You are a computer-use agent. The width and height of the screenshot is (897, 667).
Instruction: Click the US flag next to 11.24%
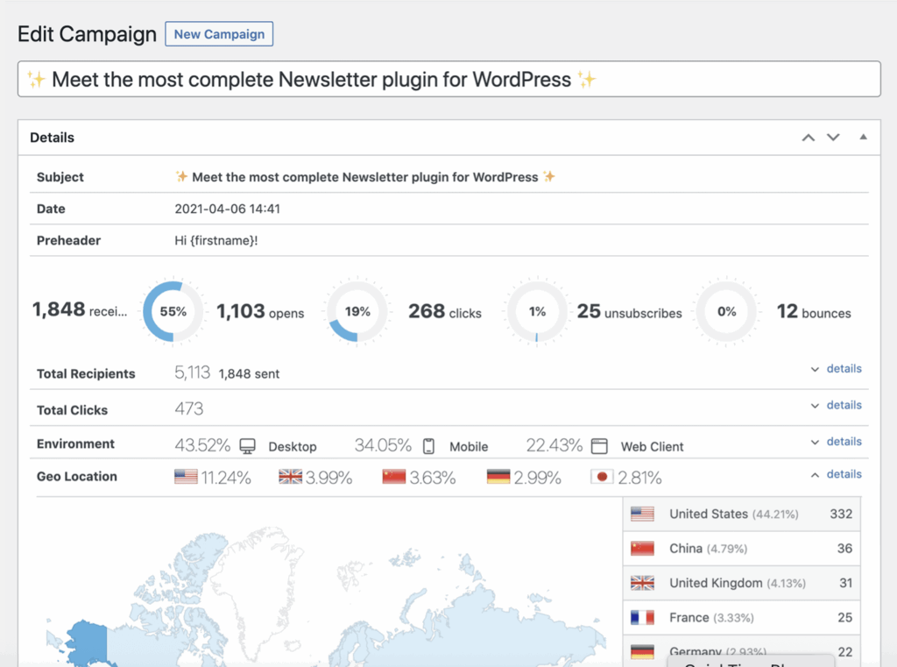pyautogui.click(x=186, y=476)
